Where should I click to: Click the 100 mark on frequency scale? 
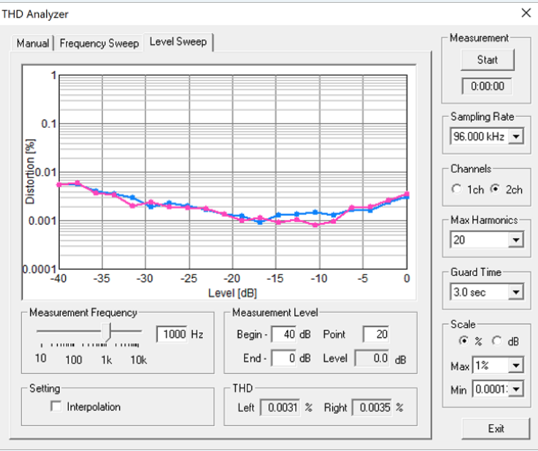click(x=74, y=360)
